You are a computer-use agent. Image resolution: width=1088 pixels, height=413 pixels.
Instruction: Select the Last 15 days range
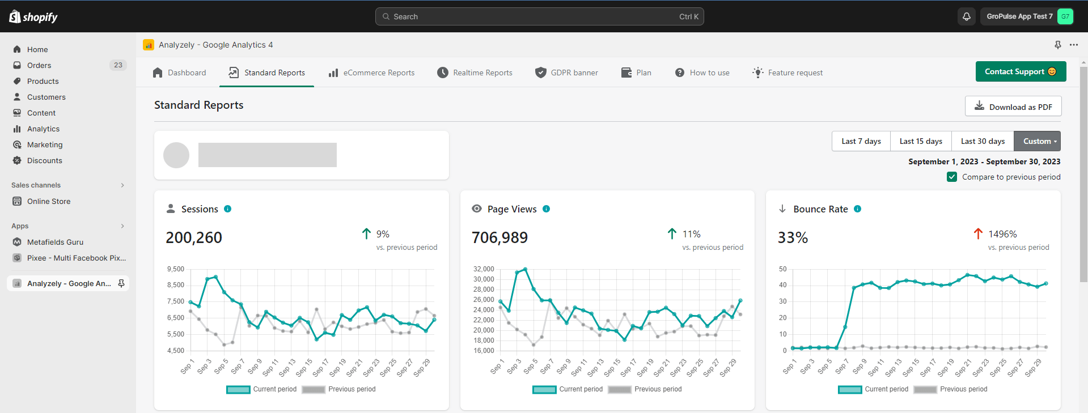click(x=921, y=141)
